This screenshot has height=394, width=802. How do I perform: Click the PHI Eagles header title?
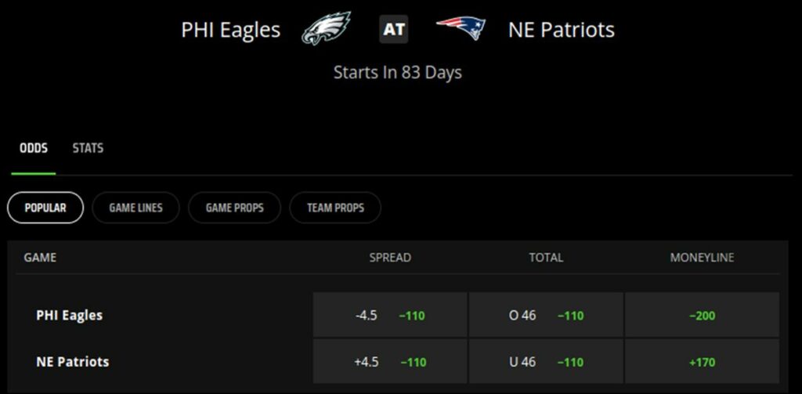(x=230, y=31)
